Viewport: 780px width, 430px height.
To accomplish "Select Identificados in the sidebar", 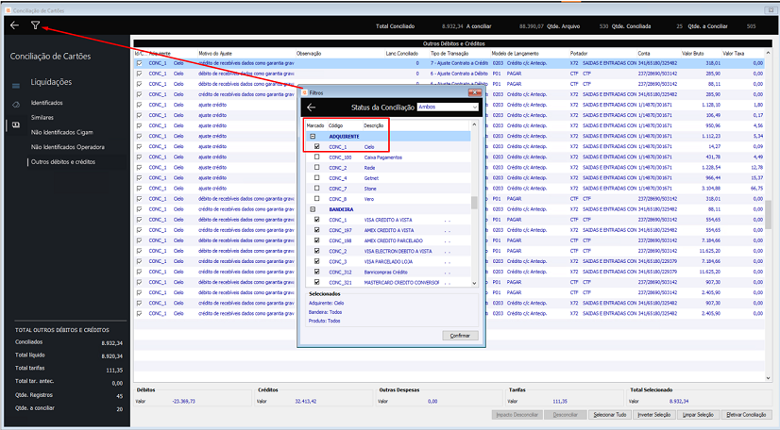I will coord(47,103).
